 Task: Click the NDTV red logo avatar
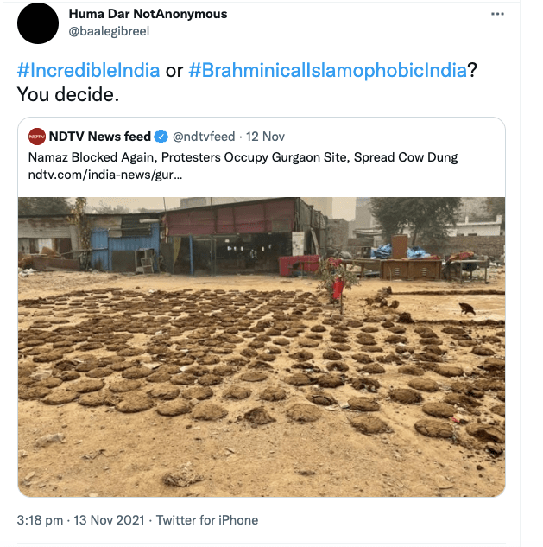coord(37,137)
